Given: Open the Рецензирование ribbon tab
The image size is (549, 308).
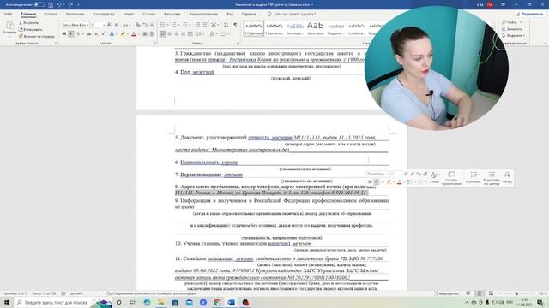Looking at the screenshot, I should click(x=203, y=14).
